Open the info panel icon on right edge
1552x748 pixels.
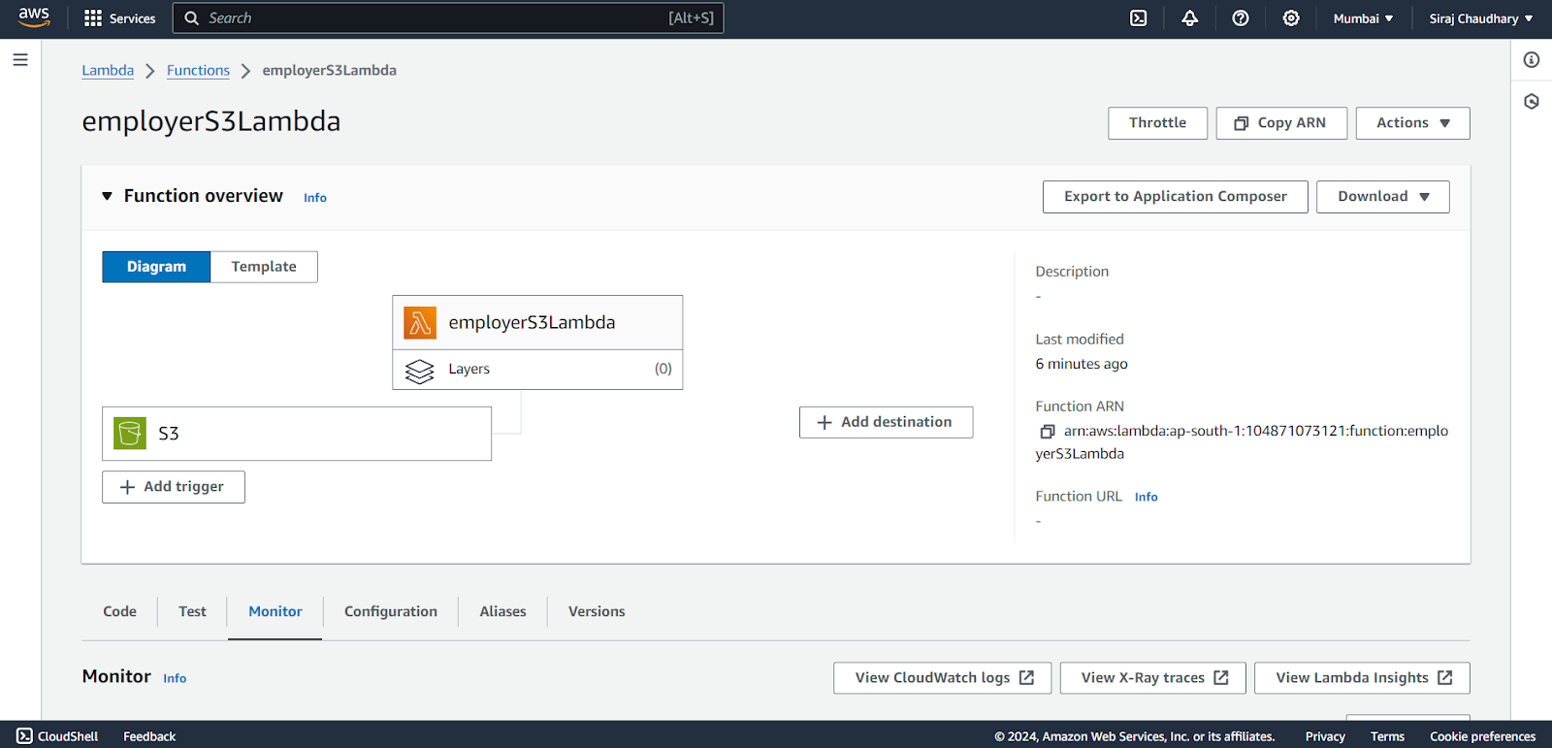pos(1532,60)
